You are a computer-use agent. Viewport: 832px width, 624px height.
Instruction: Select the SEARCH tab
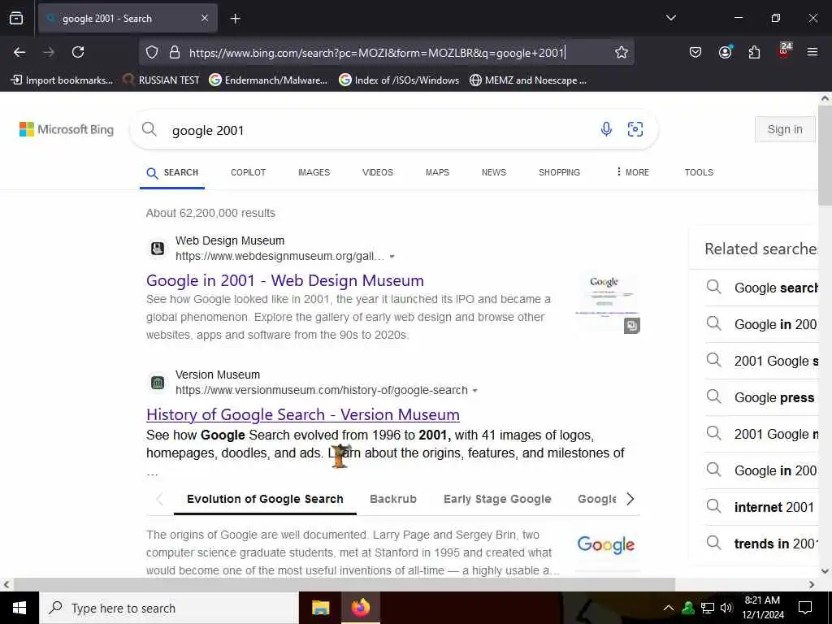172,172
